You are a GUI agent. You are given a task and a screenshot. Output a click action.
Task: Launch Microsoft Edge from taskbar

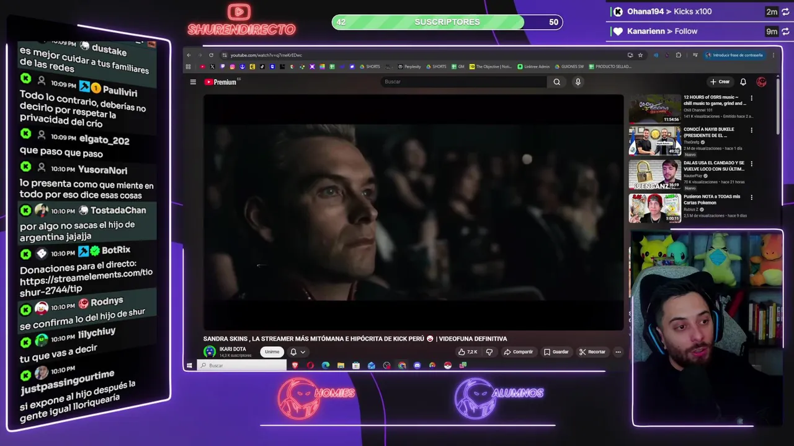326,365
